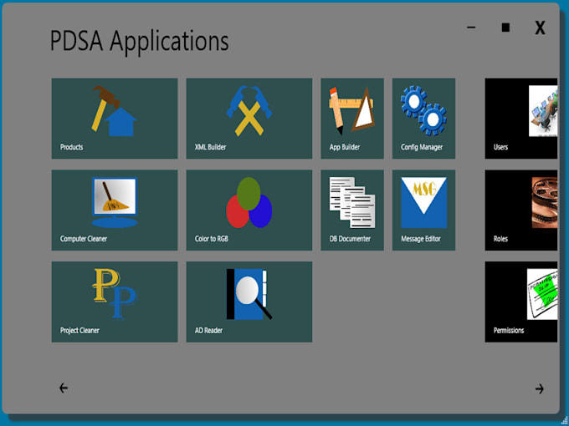
Task: Click the "App Builder" label
Action: click(345, 147)
